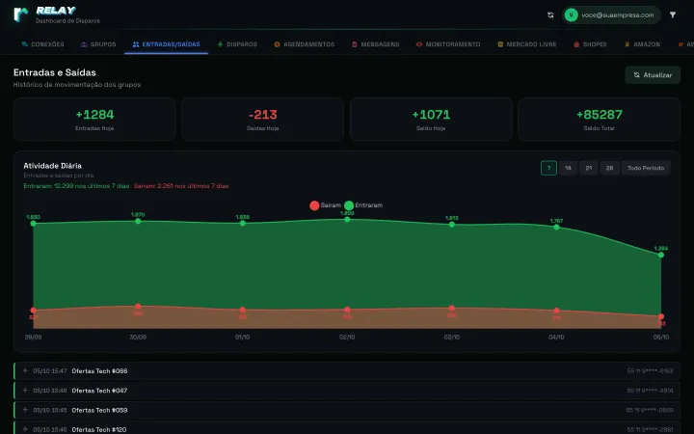Click the Ofertas Tech #088 group name

(x=99, y=371)
